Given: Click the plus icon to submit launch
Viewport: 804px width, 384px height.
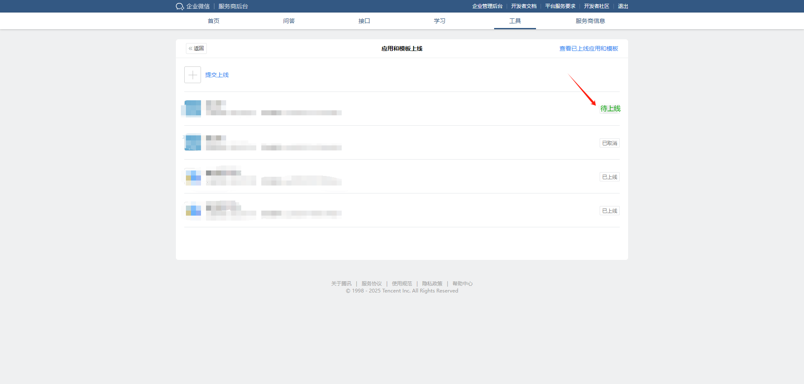Looking at the screenshot, I should pyautogui.click(x=193, y=75).
